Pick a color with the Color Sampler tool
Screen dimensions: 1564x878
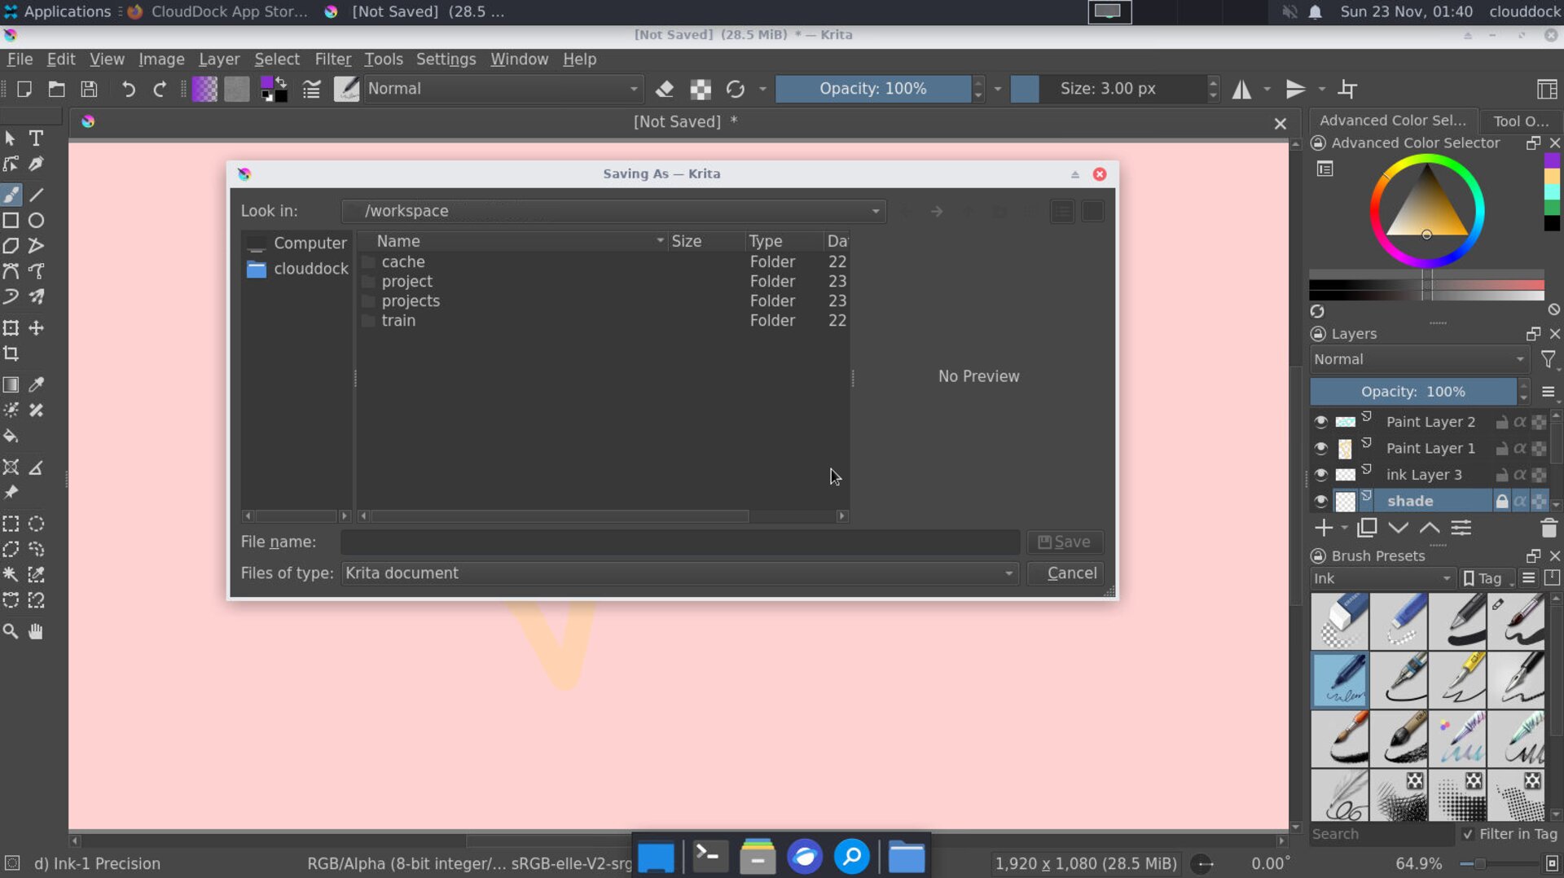coord(37,384)
